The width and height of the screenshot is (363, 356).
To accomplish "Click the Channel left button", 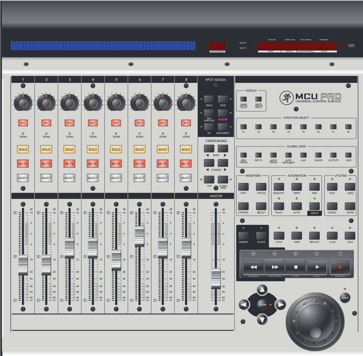I will point(209,163).
